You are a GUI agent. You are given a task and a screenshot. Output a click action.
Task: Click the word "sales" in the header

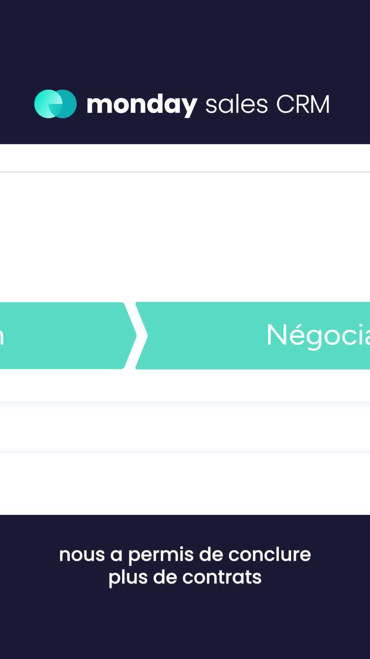pos(236,104)
